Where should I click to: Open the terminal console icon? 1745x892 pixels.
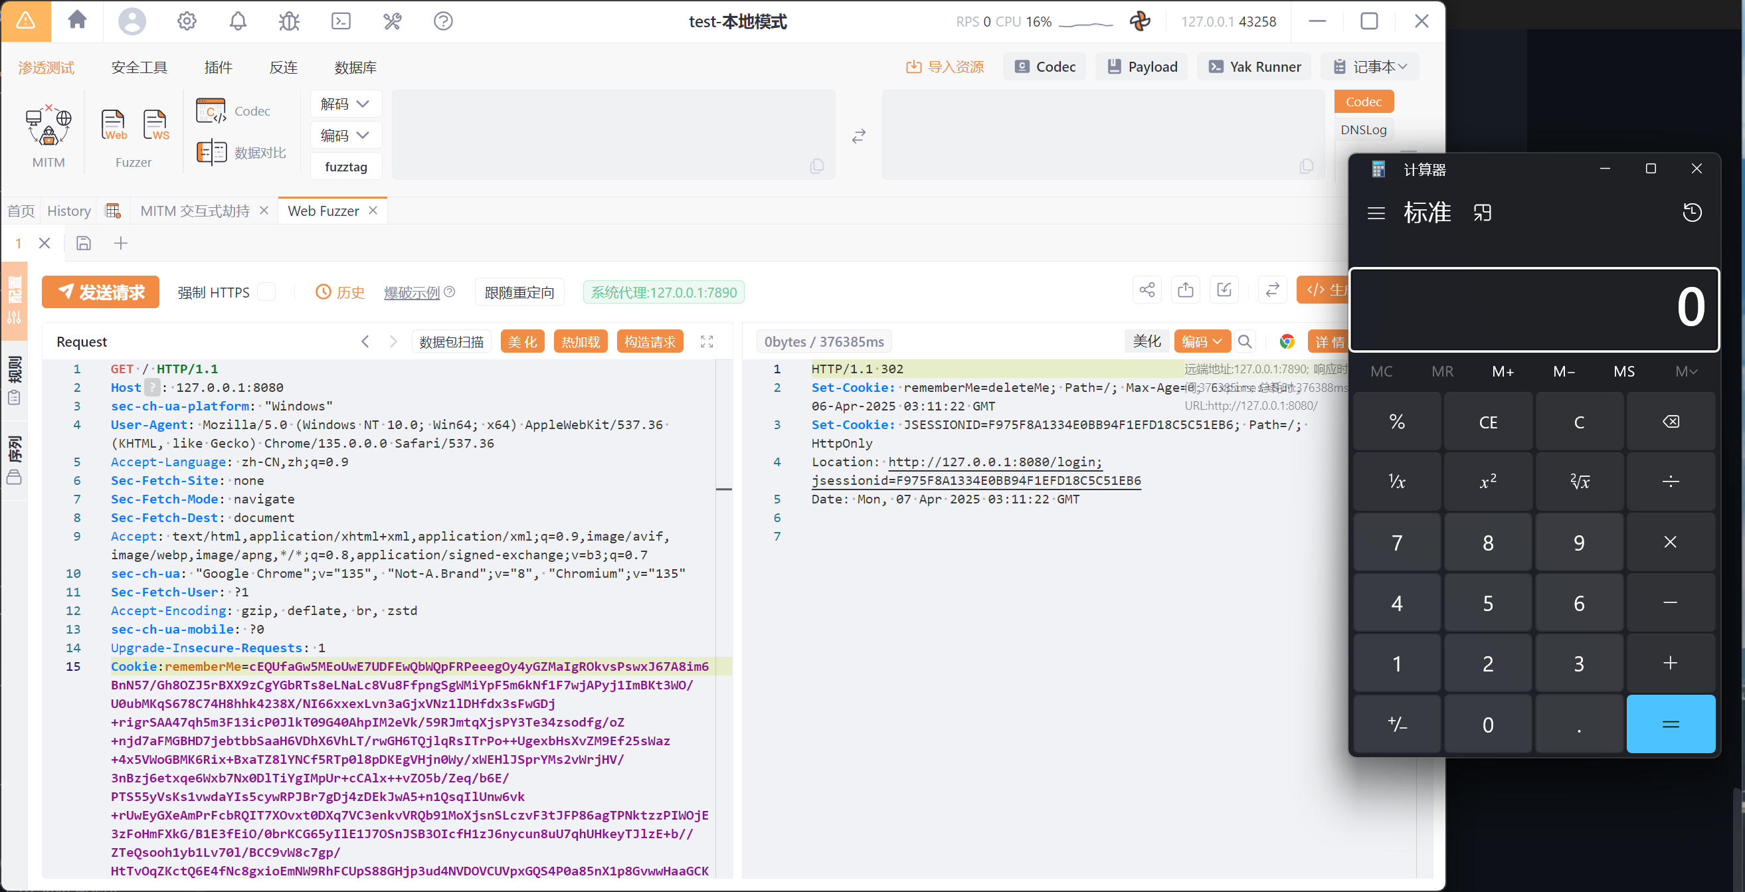[x=341, y=21]
